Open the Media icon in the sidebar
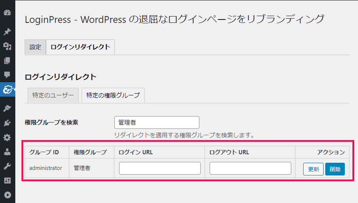This screenshot has width=358, height=203. pyautogui.click(x=7, y=46)
